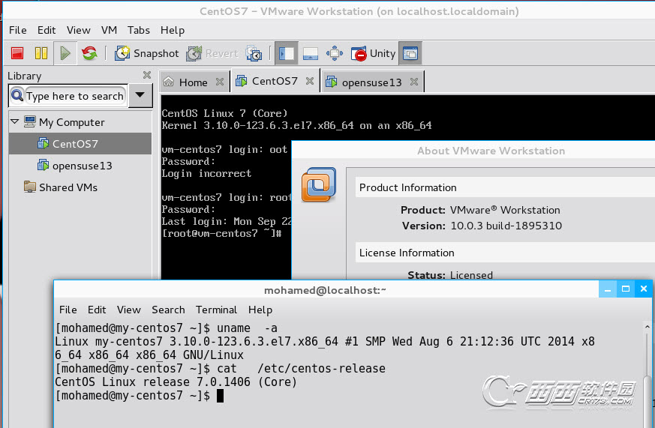The height and width of the screenshot is (428, 655).
Task: Open the terminal window Edit menu
Action: click(97, 310)
